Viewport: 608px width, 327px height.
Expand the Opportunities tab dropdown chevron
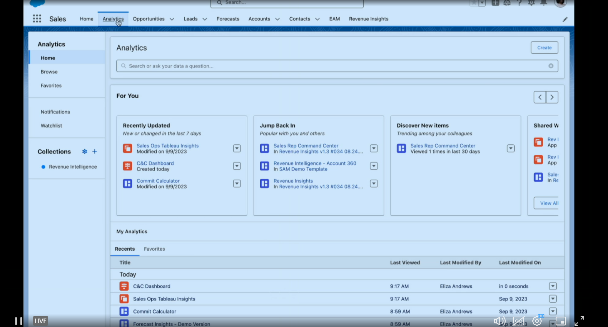pos(172,19)
